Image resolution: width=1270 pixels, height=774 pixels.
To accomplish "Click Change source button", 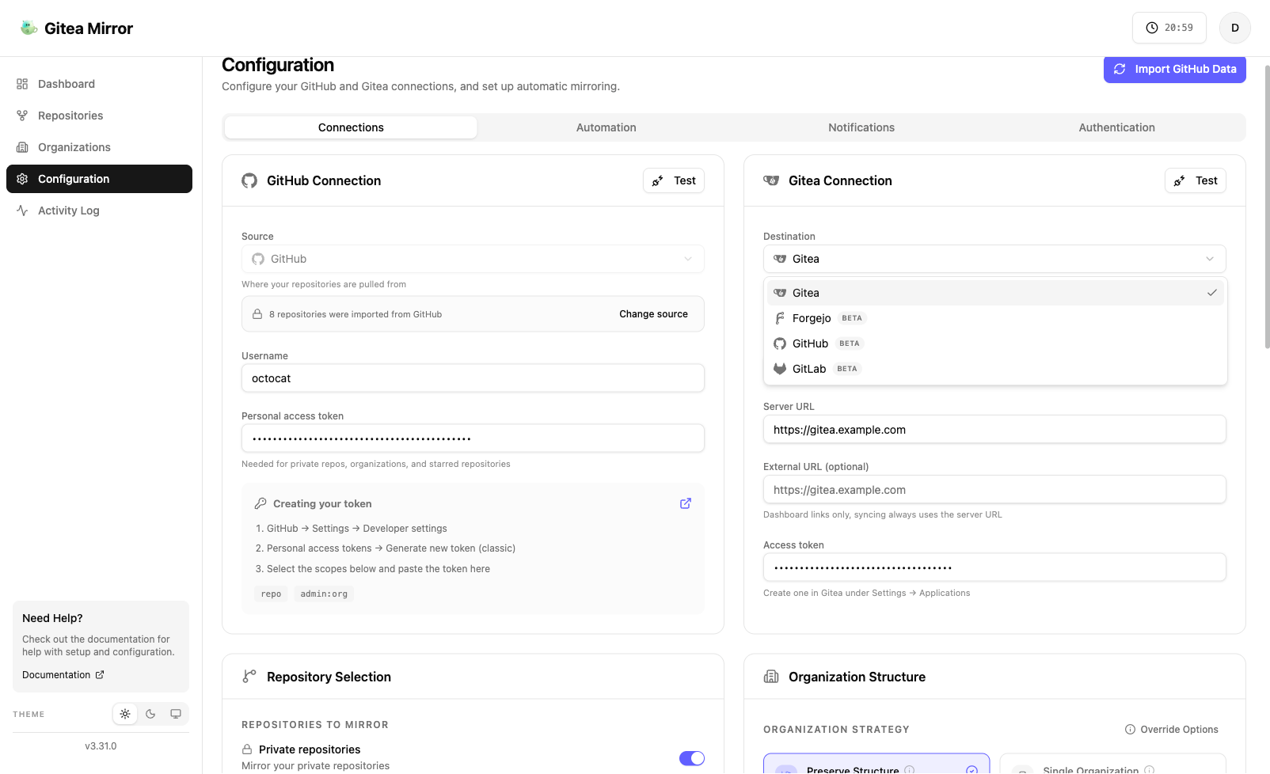I will click(x=653, y=314).
